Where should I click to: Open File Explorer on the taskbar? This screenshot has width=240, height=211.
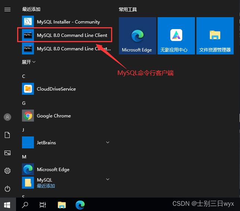[x=62, y=205]
